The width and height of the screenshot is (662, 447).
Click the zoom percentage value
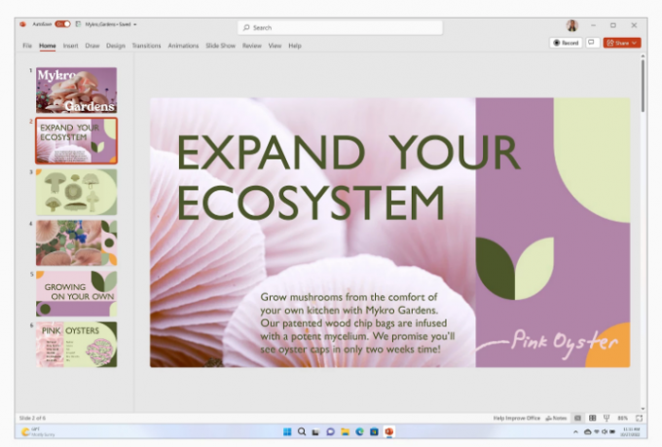coord(622,418)
